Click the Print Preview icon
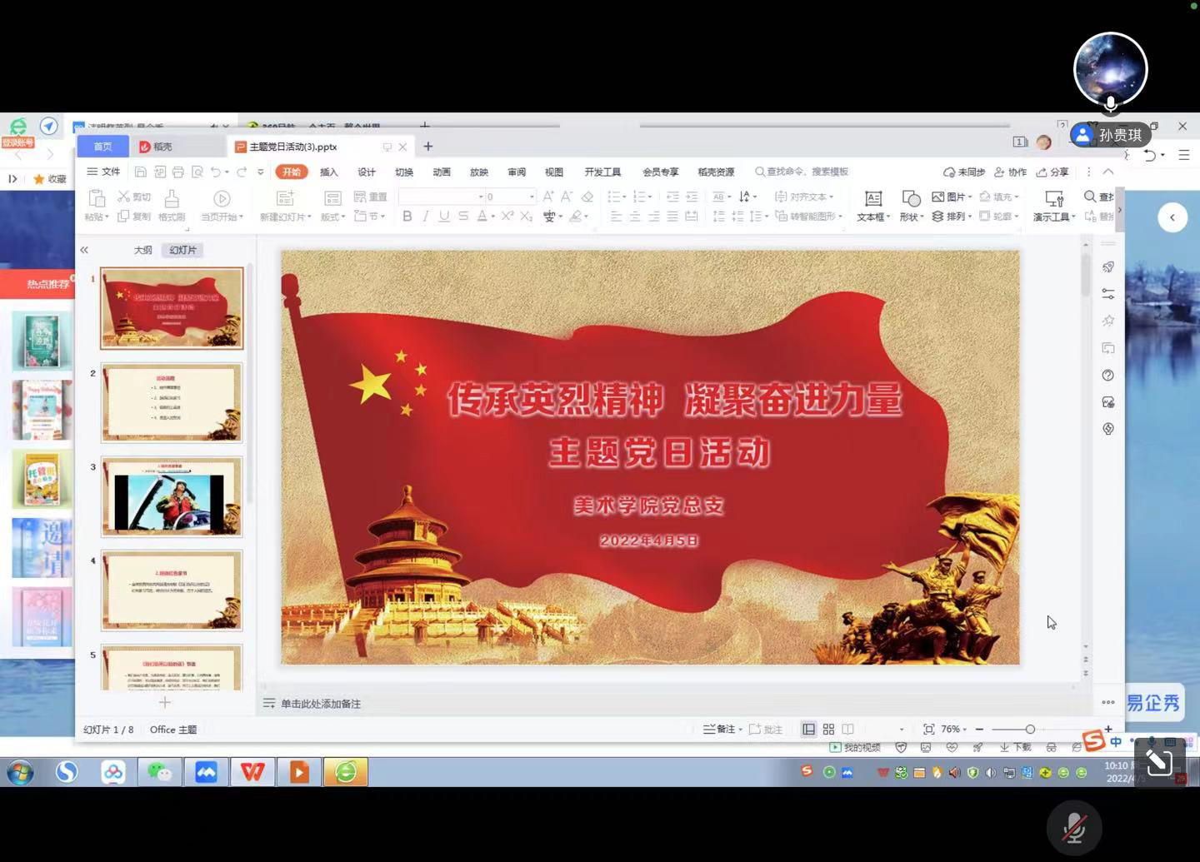This screenshot has width=1200, height=862. point(197,172)
